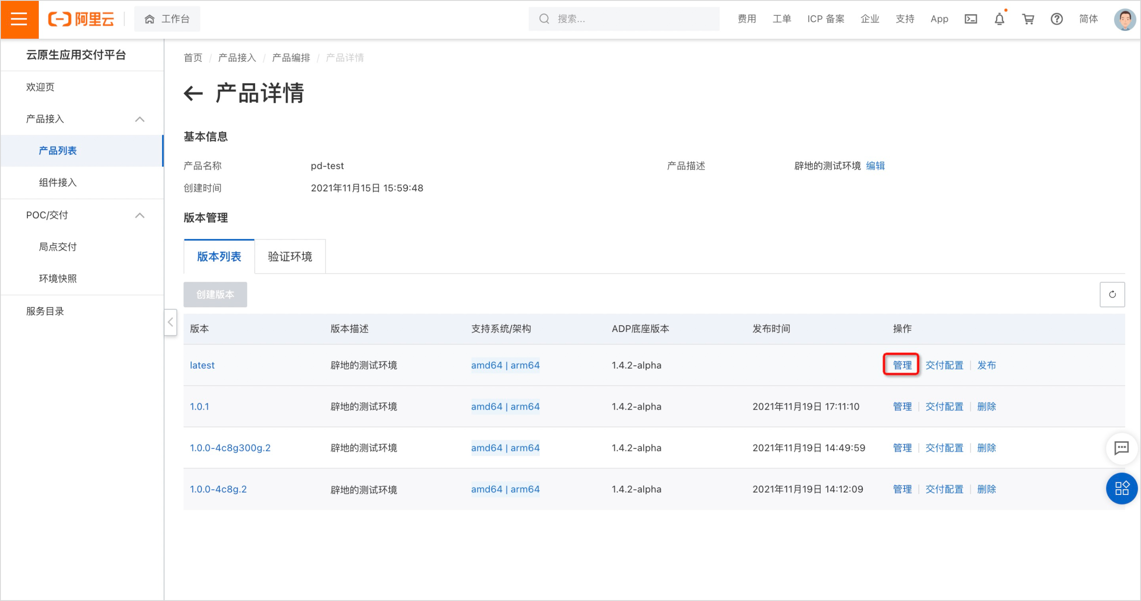Open 支持 in the top bar
This screenshot has width=1141, height=601.
coord(905,19)
